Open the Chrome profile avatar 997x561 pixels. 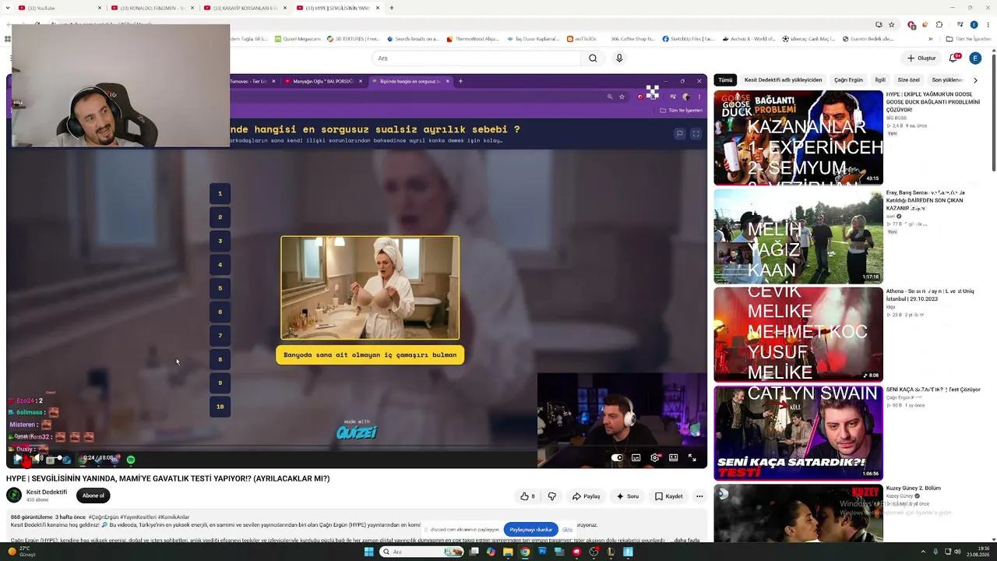coord(974,24)
